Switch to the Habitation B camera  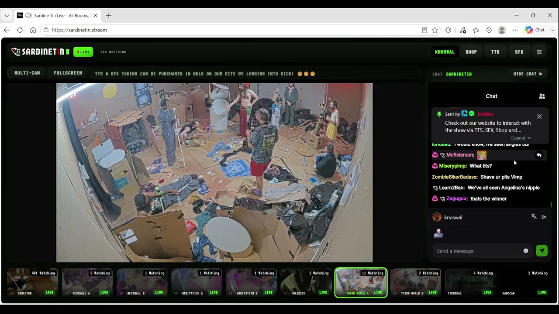[252, 283]
